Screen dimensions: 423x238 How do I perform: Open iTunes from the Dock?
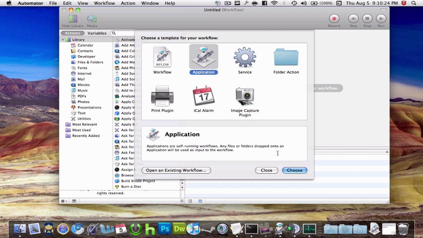(x=193, y=229)
